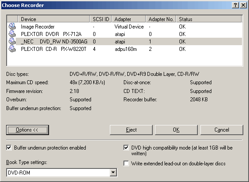
Task: Open the context help question mark button
Action: [x=235, y=5]
